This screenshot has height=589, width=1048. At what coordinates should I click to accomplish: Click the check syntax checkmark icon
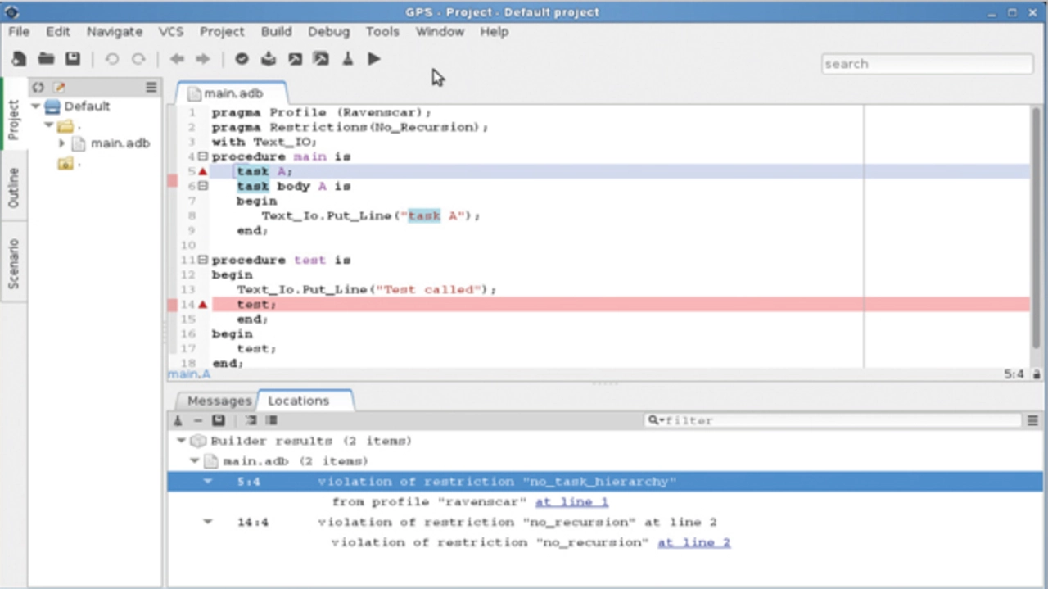pyautogui.click(x=242, y=59)
